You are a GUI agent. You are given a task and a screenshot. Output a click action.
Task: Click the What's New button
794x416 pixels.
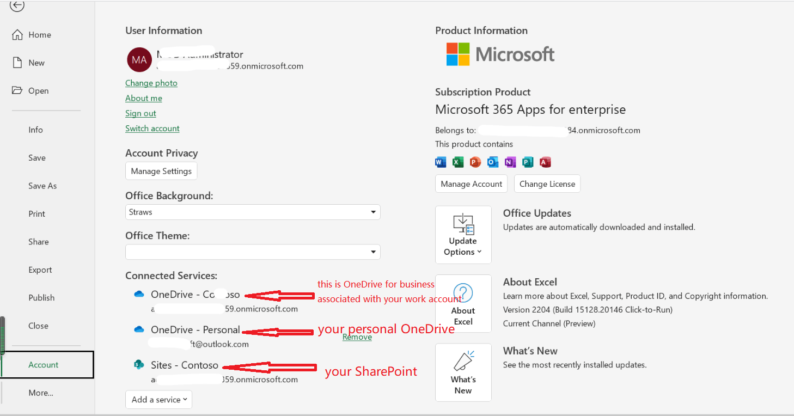(x=463, y=372)
